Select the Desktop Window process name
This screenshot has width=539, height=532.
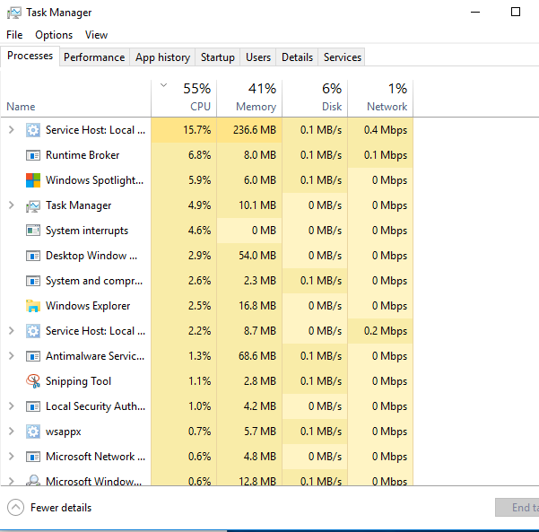[x=91, y=256]
